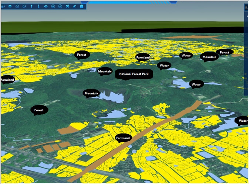The width and height of the screenshot is (249, 184).
Task: Open the side panel on right edge
Action: [246, 52]
